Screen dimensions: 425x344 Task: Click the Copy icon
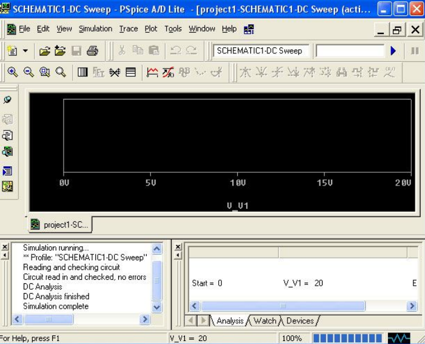138,50
